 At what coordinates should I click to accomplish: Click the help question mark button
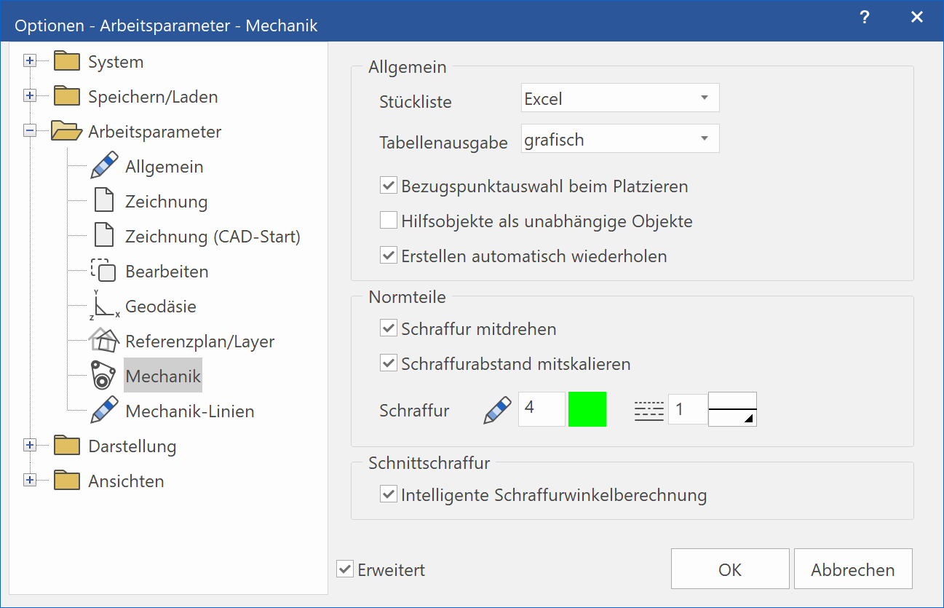pyautogui.click(x=864, y=17)
